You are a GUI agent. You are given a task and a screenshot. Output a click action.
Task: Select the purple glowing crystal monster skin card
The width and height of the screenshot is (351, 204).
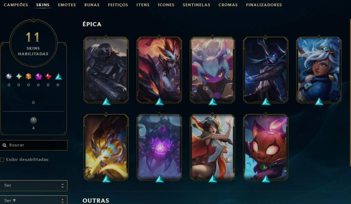coord(159,147)
